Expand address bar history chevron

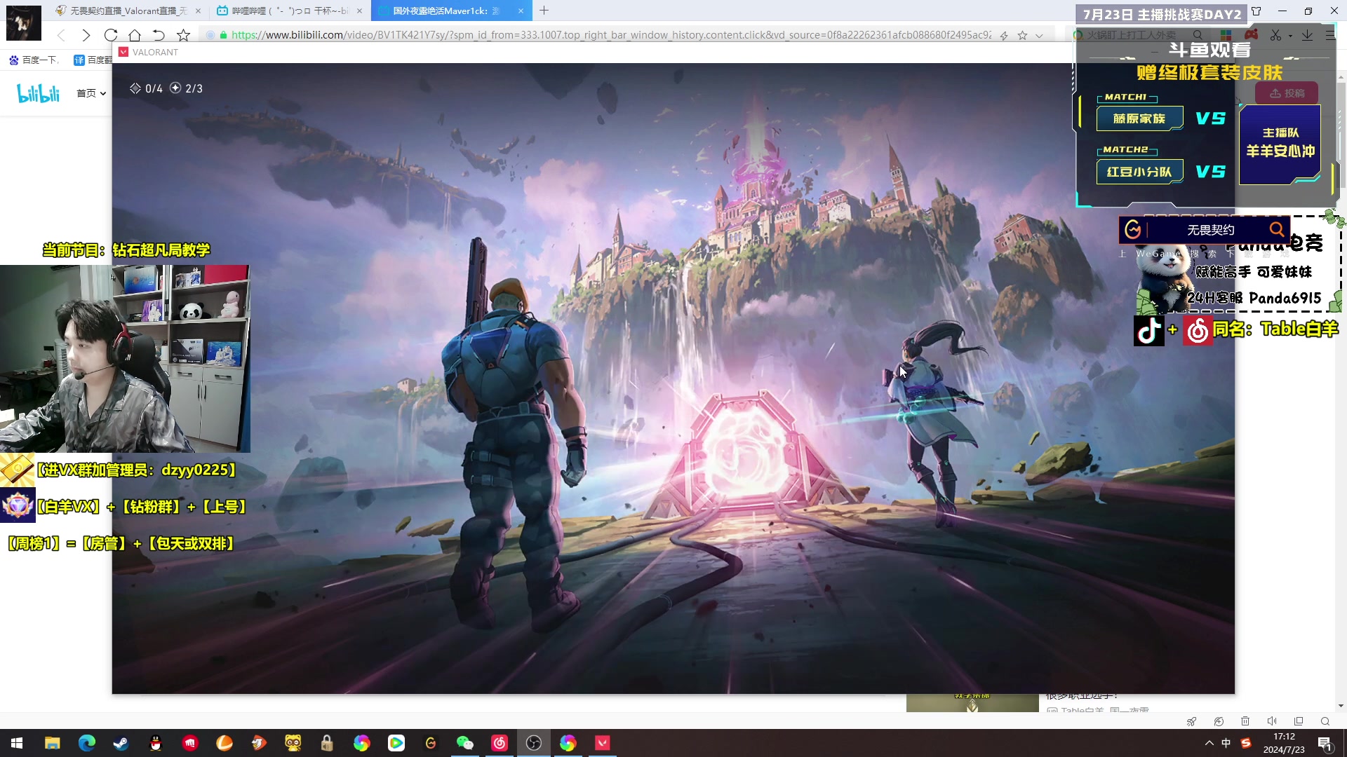pos(1039,36)
